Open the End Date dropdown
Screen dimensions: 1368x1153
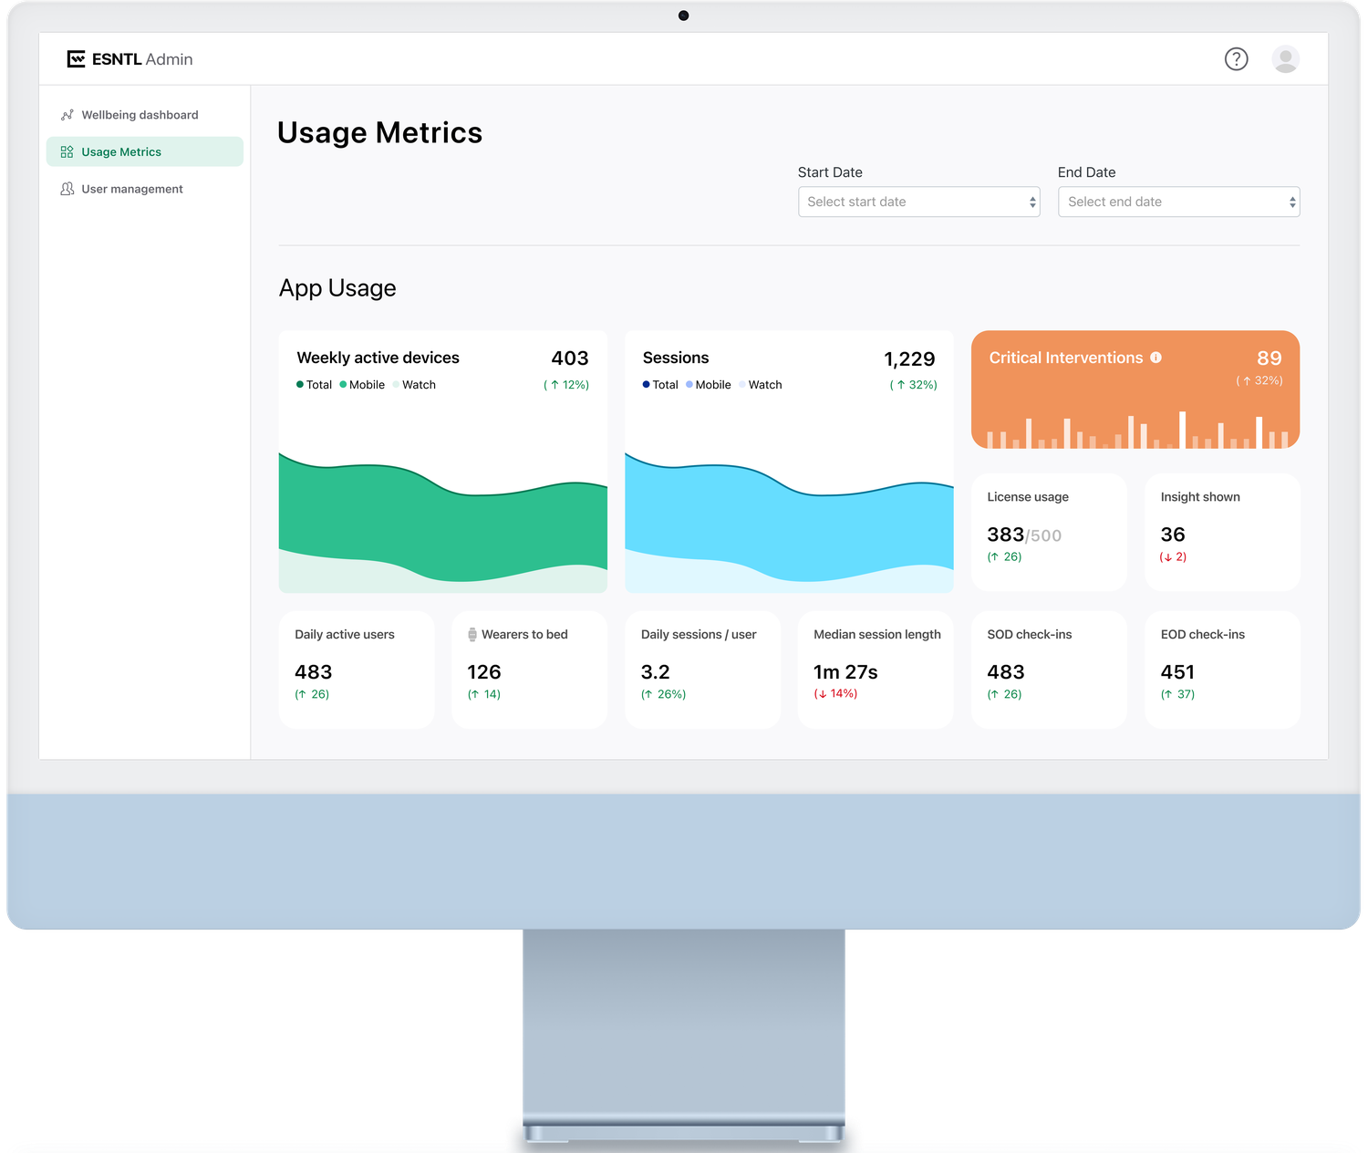click(1178, 202)
